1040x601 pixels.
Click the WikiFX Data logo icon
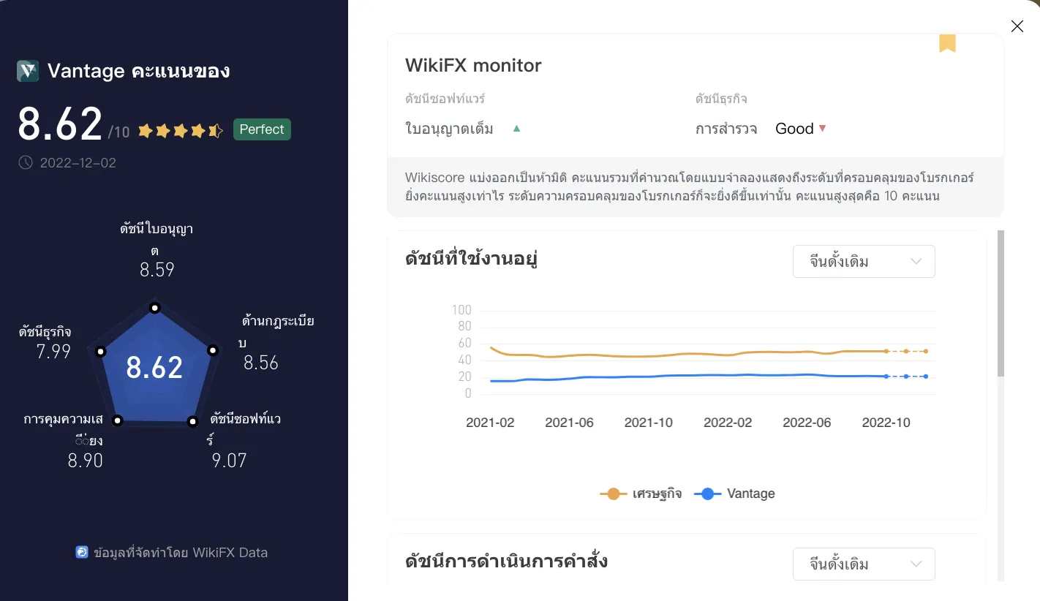(x=82, y=552)
